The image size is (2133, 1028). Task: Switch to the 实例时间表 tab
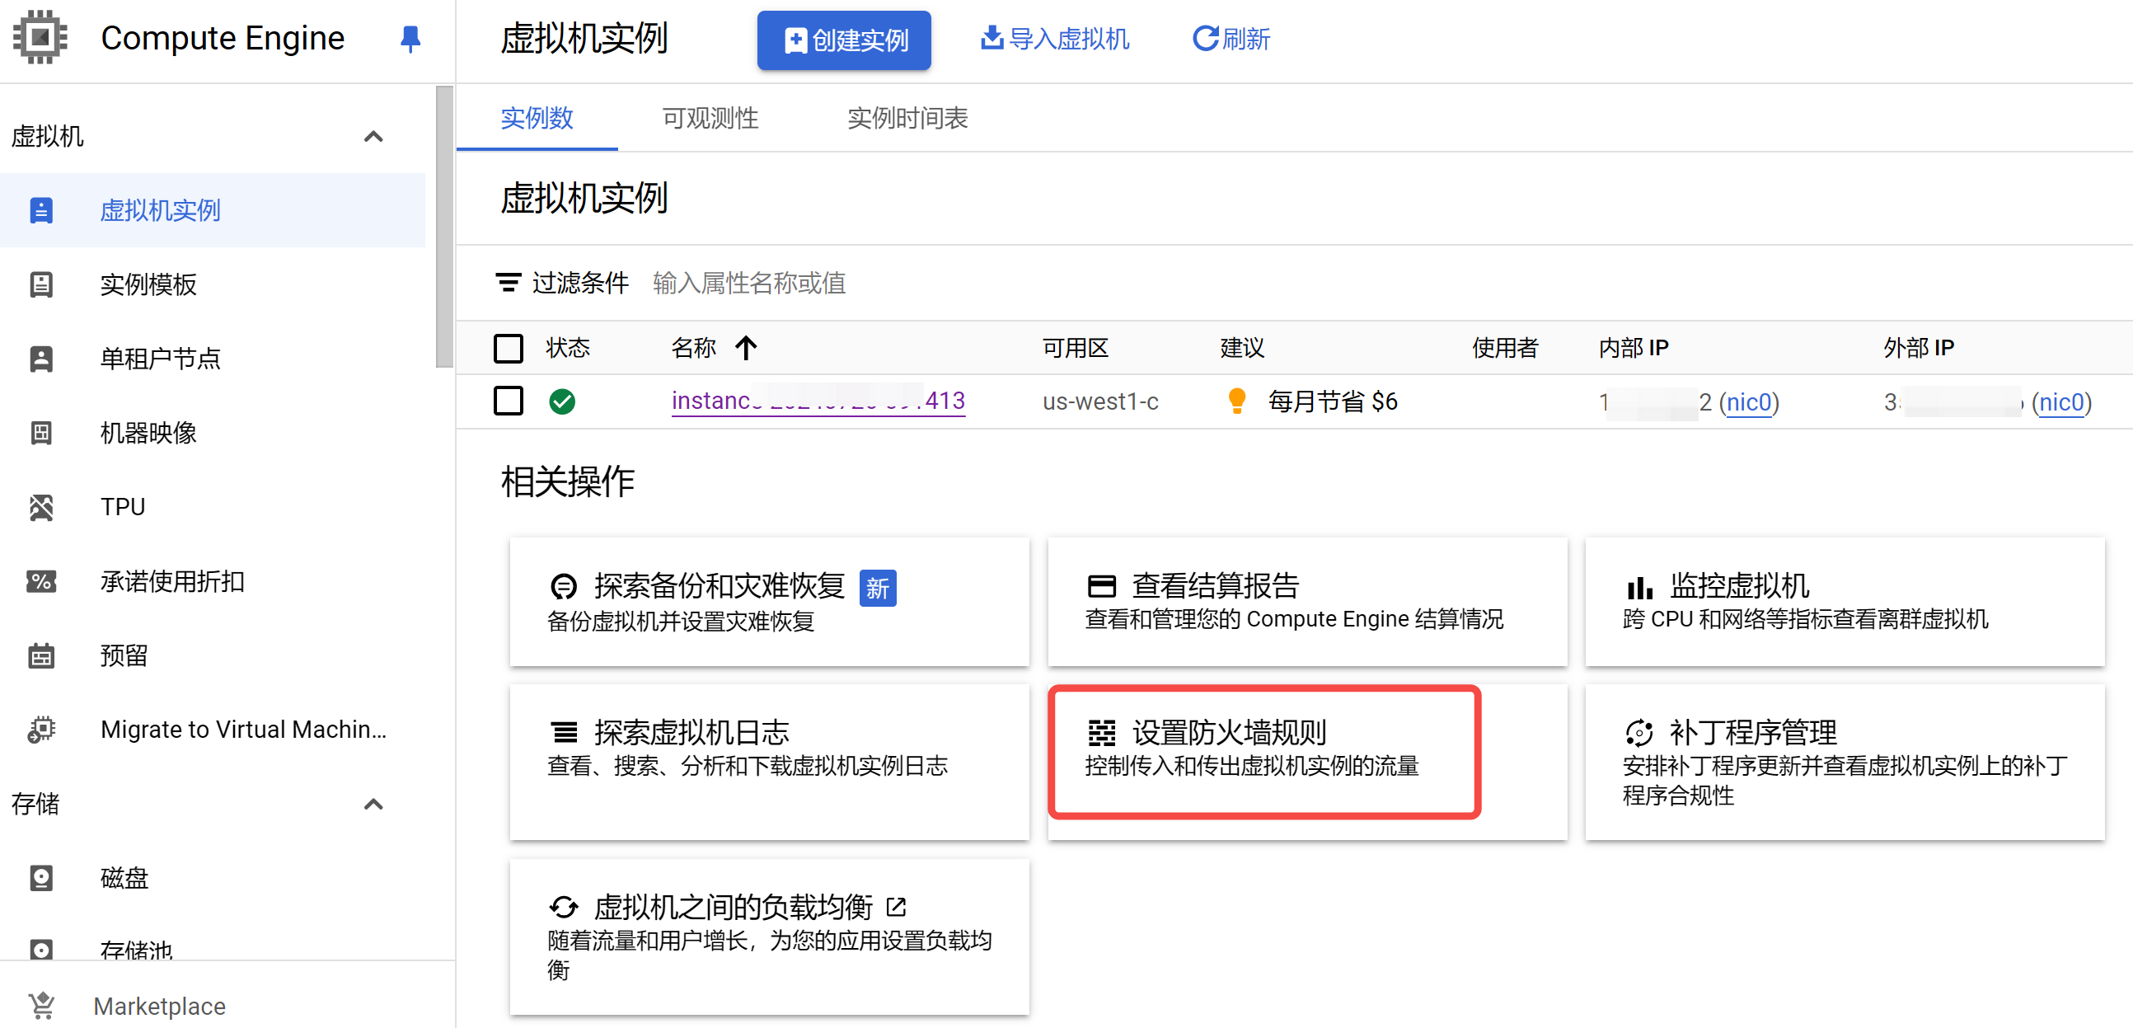point(907,119)
